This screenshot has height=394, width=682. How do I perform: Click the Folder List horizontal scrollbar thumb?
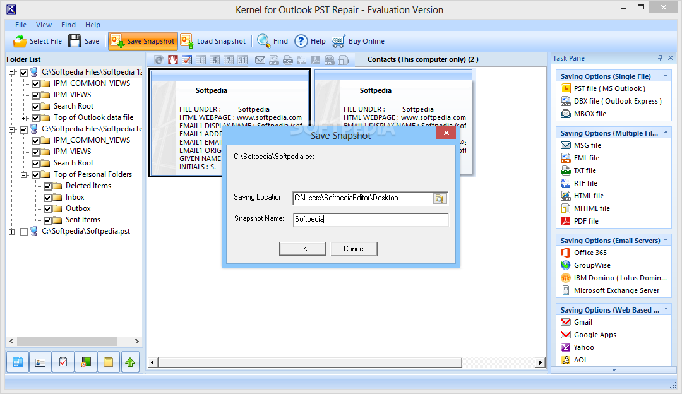tap(66, 342)
